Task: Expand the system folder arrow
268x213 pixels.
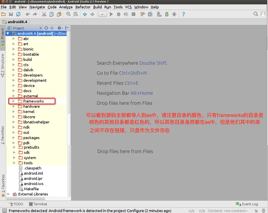Action: [14, 158]
